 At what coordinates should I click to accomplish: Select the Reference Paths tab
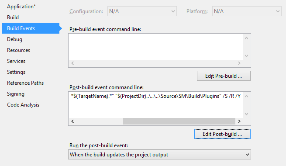[x=25, y=83]
